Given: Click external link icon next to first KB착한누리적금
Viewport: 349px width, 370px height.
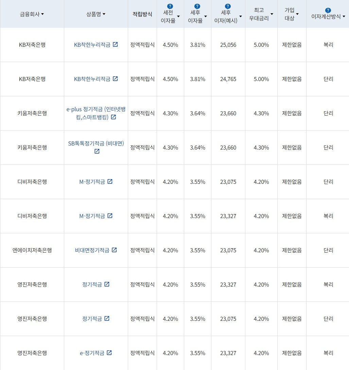Looking at the screenshot, I should tap(116, 44).
